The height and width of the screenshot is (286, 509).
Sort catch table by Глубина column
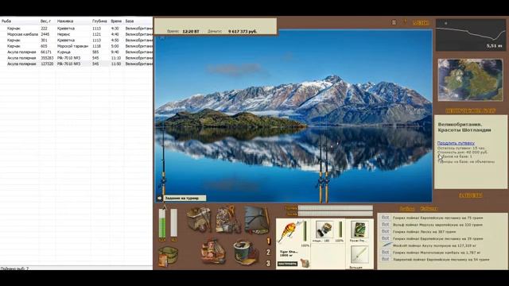[x=100, y=21]
